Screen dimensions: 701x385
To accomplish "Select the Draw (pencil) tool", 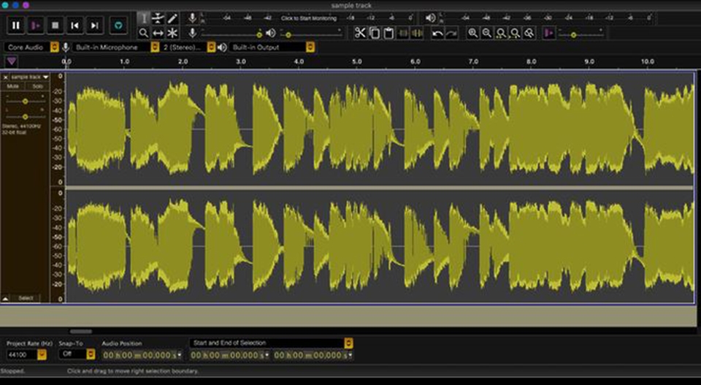I will coord(173,18).
